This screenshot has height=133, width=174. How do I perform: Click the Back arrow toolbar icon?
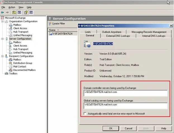tap(2, 13)
